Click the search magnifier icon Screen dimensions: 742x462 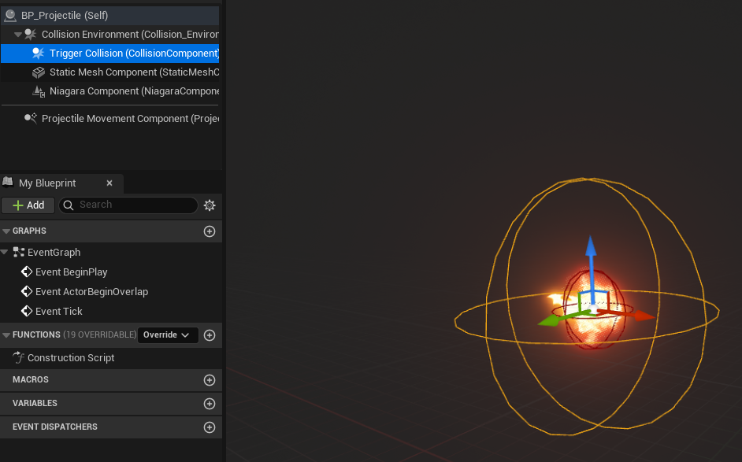point(69,205)
